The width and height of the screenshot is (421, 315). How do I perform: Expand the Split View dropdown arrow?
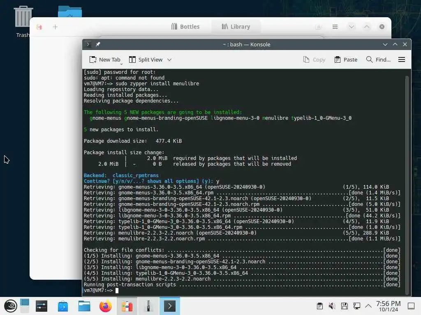click(169, 59)
